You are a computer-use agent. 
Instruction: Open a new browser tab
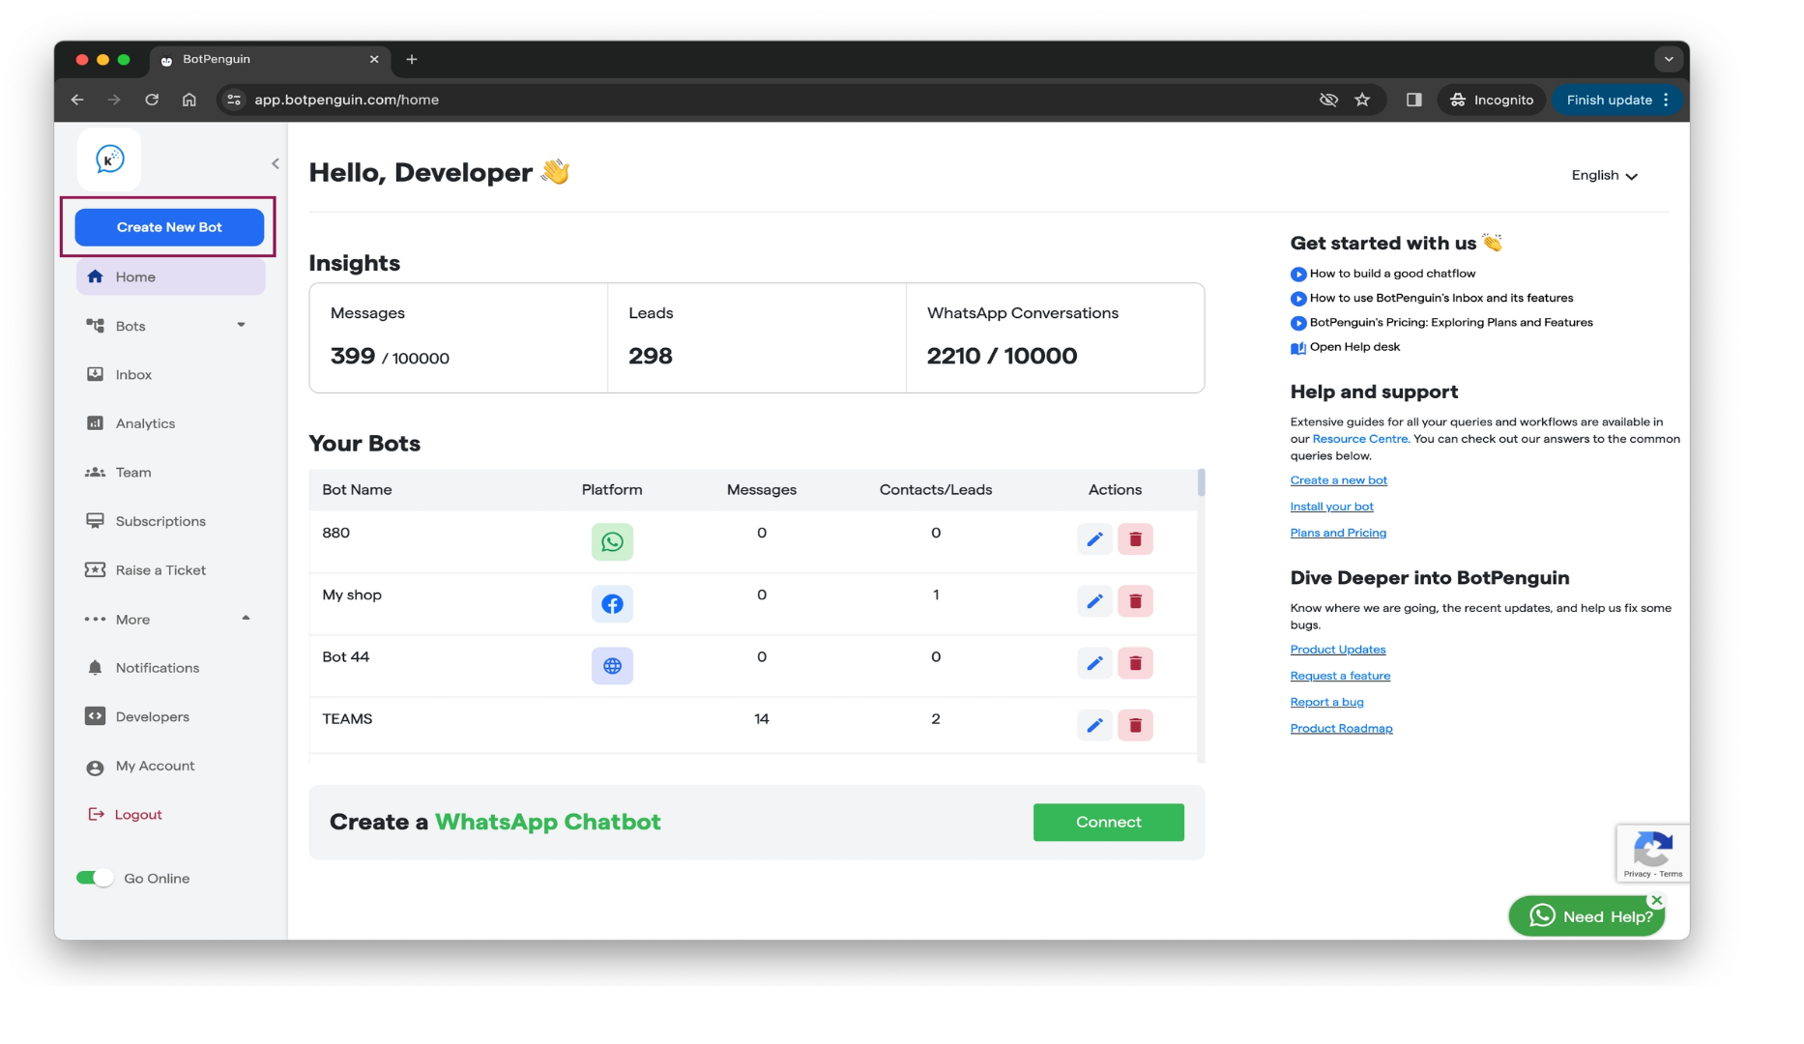click(412, 59)
